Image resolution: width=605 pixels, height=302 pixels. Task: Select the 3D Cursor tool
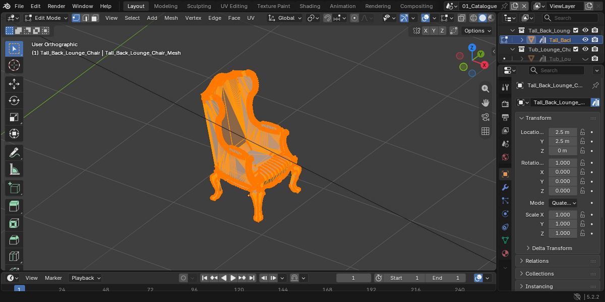pyautogui.click(x=14, y=65)
